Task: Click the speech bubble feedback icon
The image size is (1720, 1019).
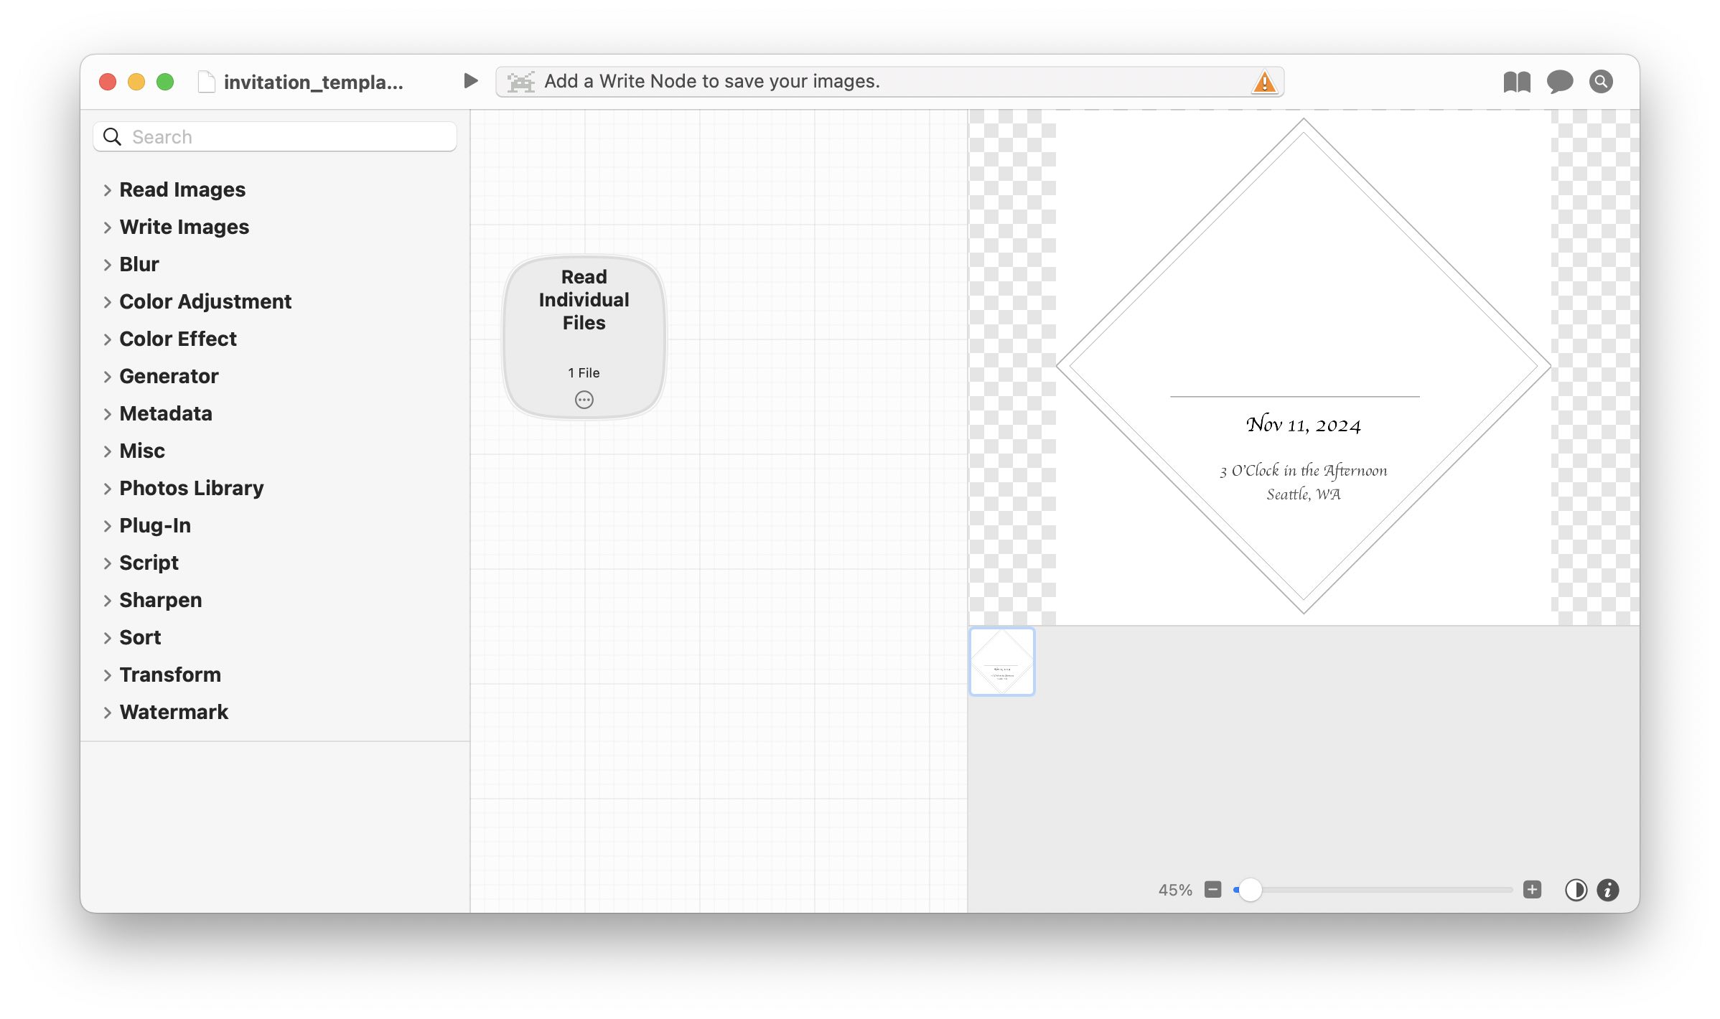Action: 1559,82
